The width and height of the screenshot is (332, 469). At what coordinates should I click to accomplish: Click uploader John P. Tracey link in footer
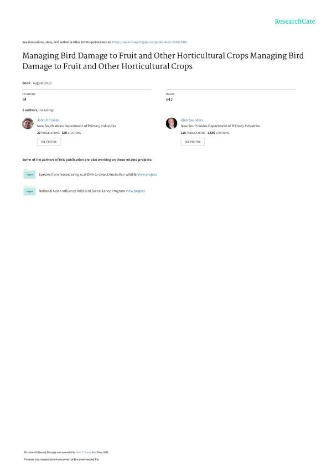84,452
